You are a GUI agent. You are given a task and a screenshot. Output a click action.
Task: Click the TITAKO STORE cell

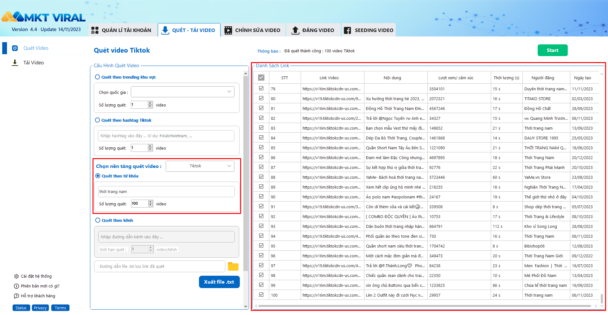tap(546, 99)
